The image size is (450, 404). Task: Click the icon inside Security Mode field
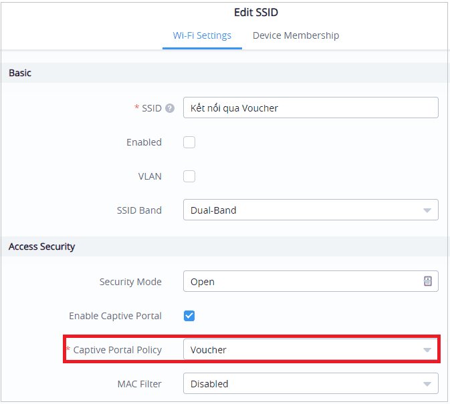[427, 282]
